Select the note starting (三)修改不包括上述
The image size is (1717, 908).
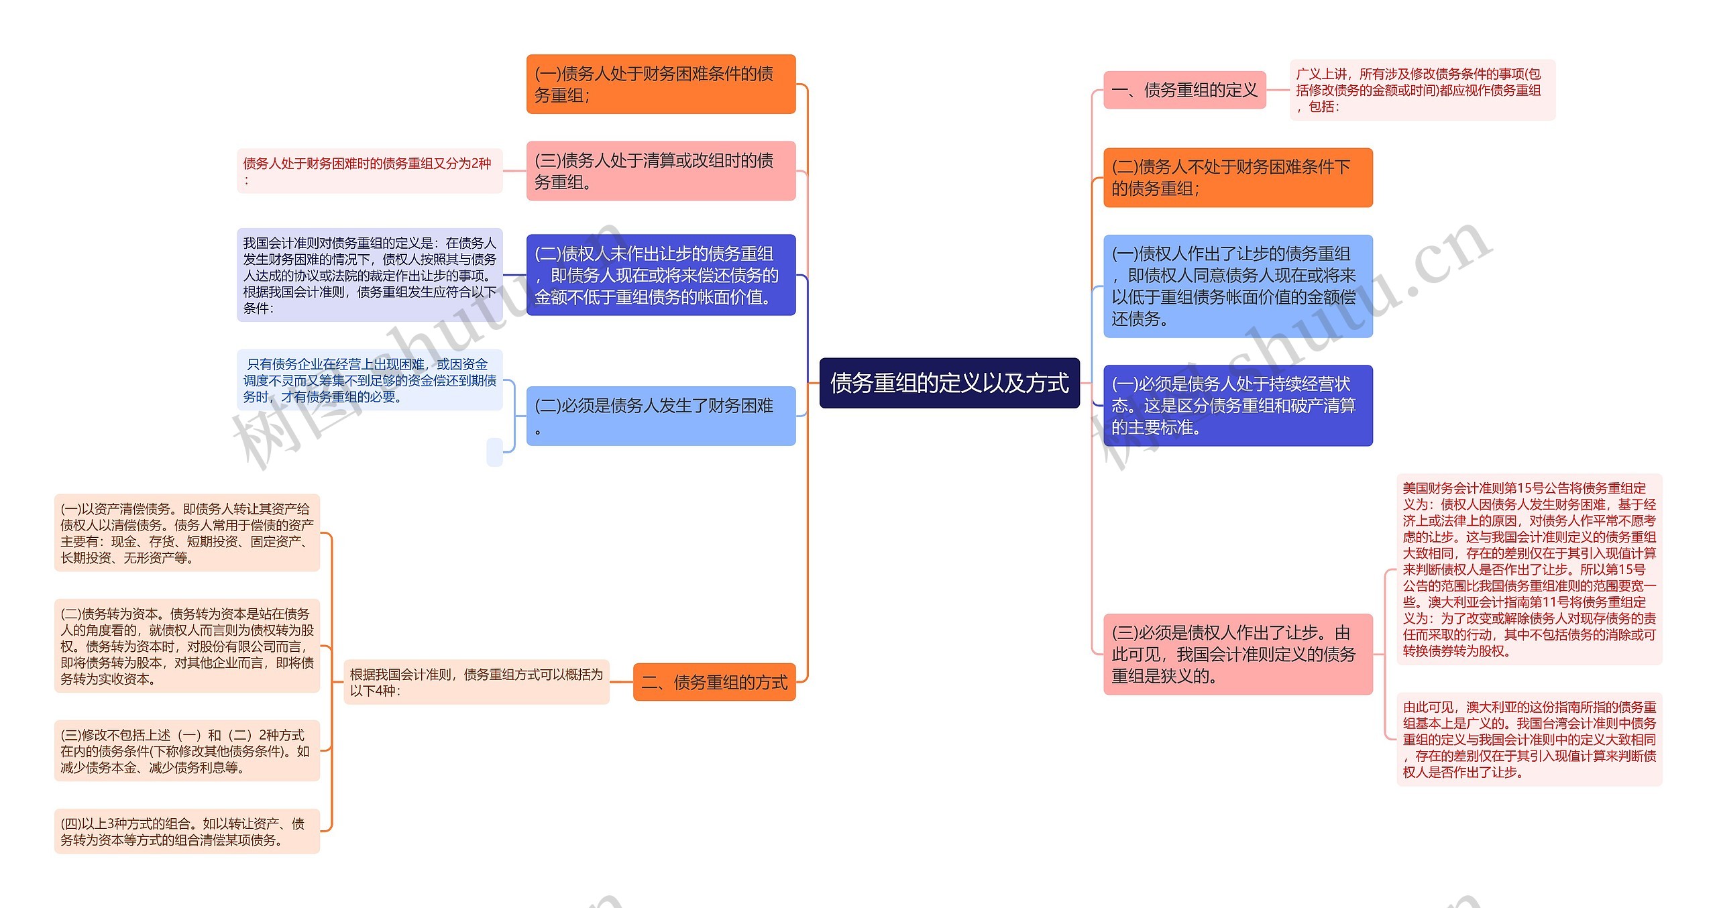187,751
